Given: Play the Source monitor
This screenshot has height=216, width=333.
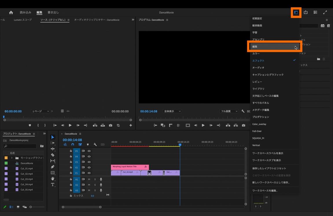Looking at the screenshot, I should coord(70,125).
